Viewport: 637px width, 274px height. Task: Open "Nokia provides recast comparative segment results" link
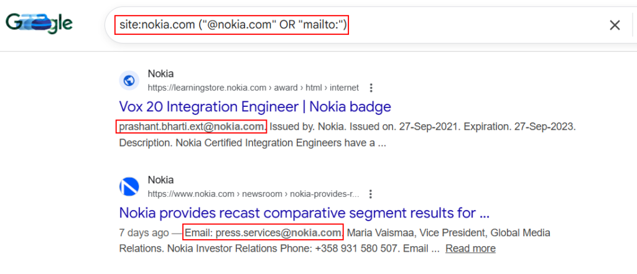[x=304, y=213]
